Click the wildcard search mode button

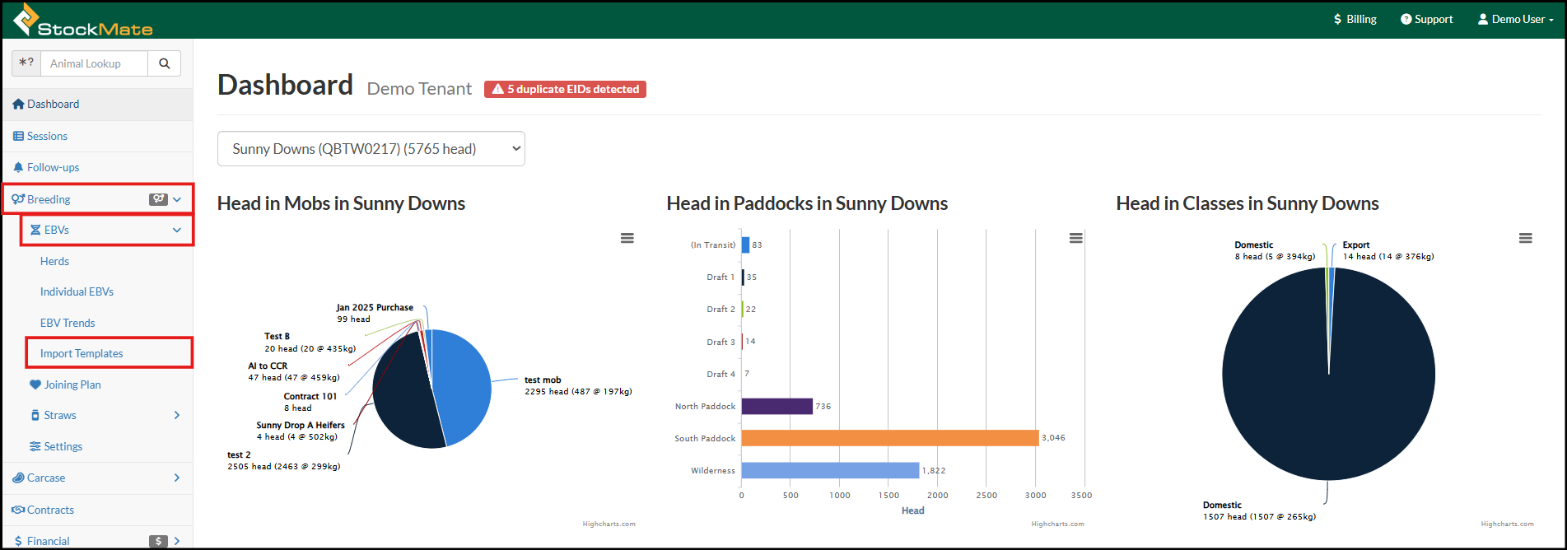[x=26, y=63]
